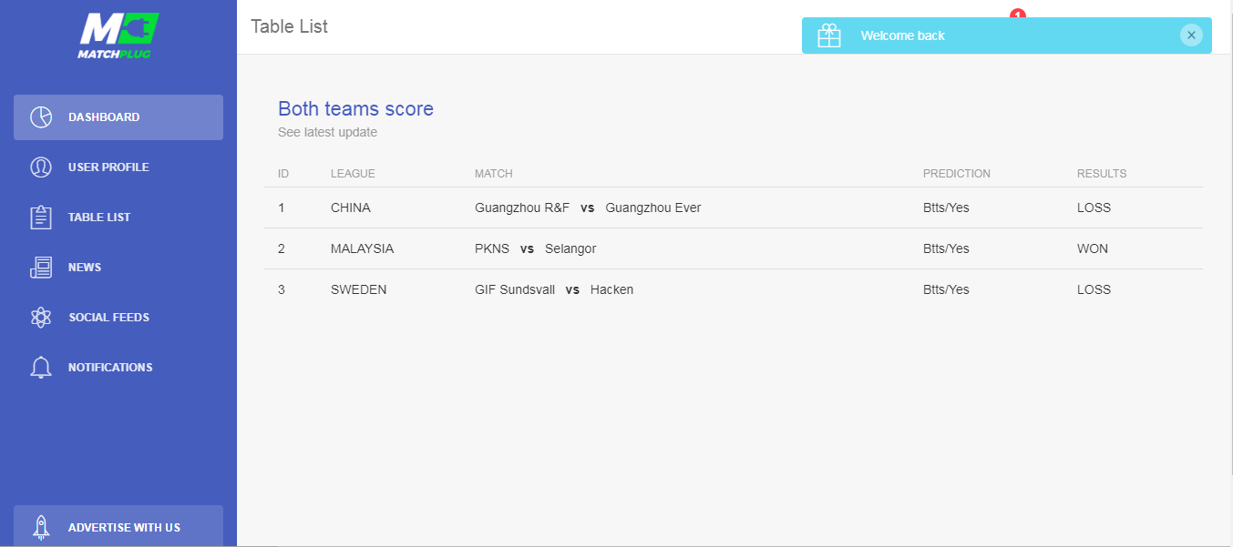
Task: Click Btts/Yes prediction in China row
Action: point(946,208)
